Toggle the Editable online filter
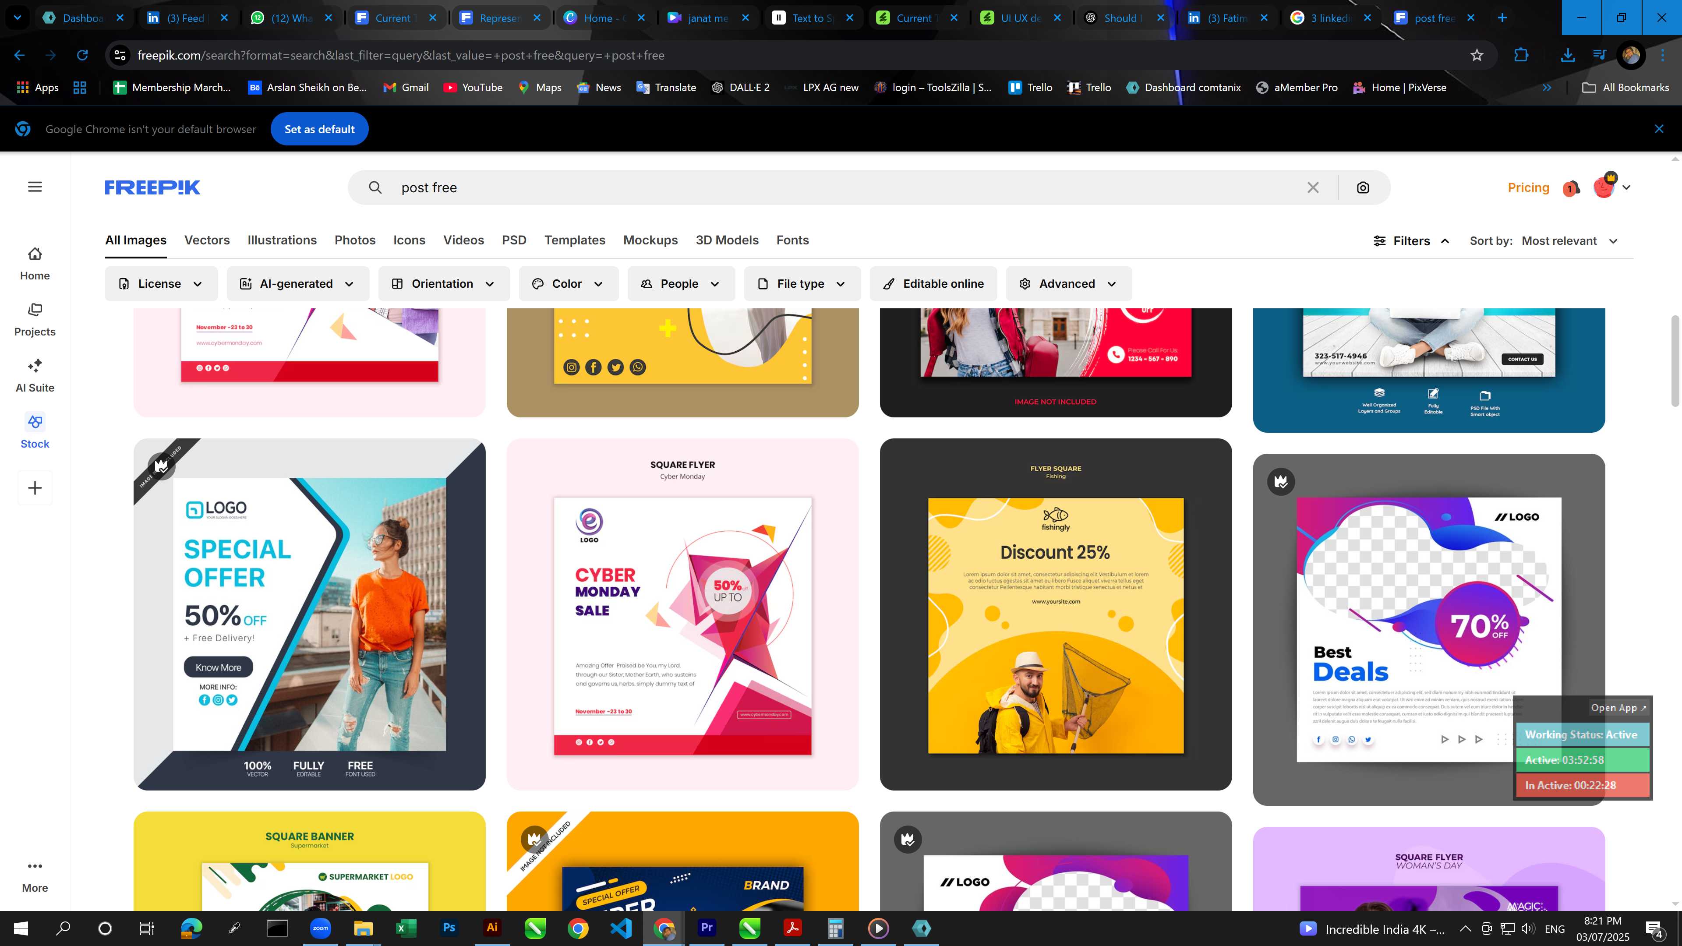Image resolution: width=1682 pixels, height=946 pixels. point(933,284)
